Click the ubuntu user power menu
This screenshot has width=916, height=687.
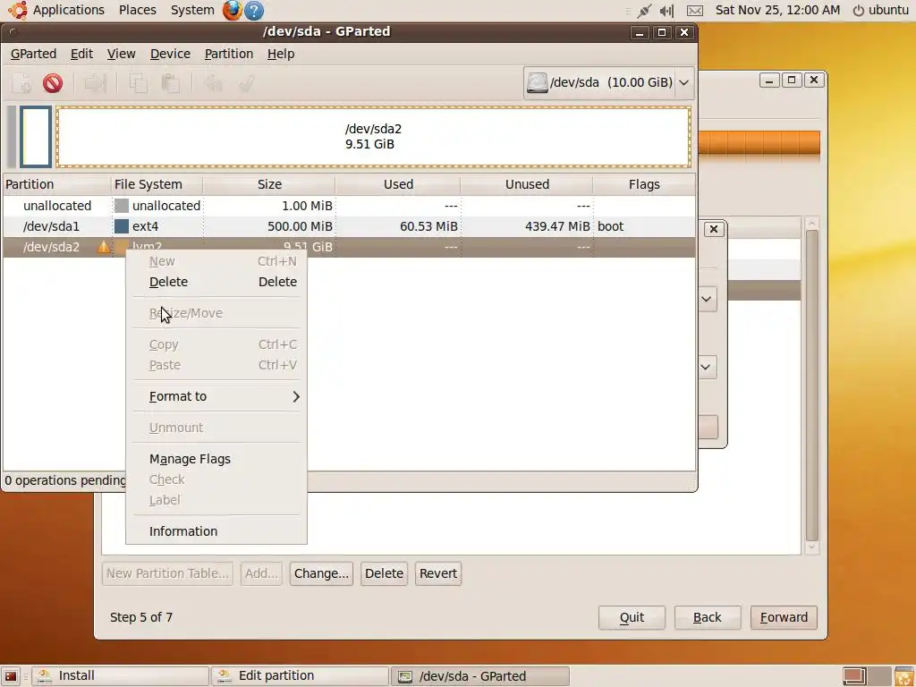point(881,10)
